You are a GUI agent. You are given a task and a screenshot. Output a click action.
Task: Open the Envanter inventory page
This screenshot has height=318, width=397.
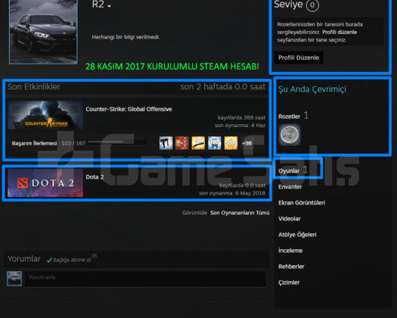point(290,187)
